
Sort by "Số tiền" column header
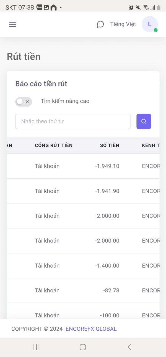[110, 145]
